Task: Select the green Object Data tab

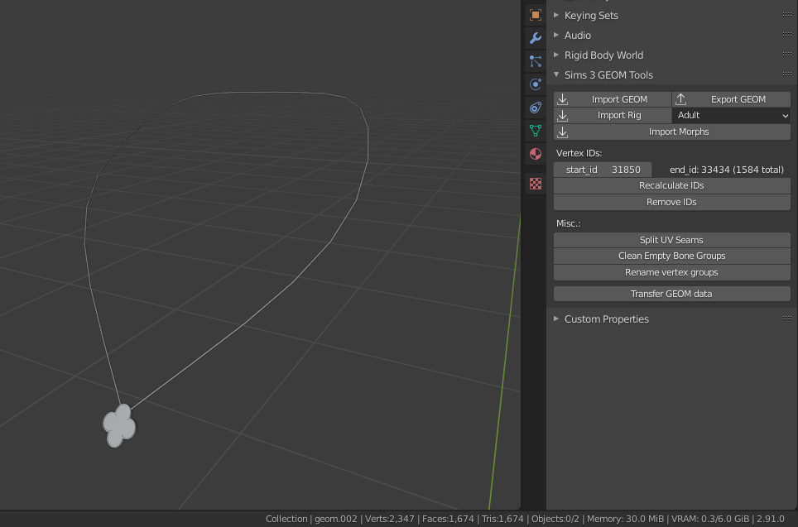Action: click(x=535, y=131)
